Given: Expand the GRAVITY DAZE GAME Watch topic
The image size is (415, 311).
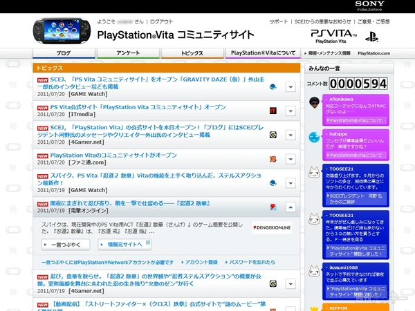Looking at the screenshot, I should tap(290, 87).
